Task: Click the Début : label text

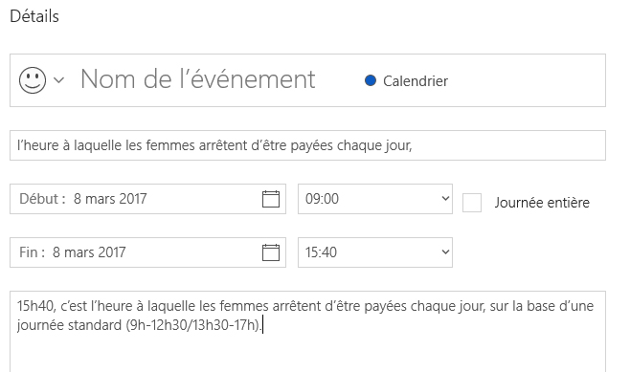Action: [x=42, y=199]
